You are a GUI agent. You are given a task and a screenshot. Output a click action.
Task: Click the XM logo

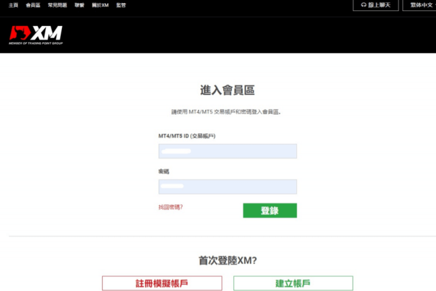(x=35, y=35)
